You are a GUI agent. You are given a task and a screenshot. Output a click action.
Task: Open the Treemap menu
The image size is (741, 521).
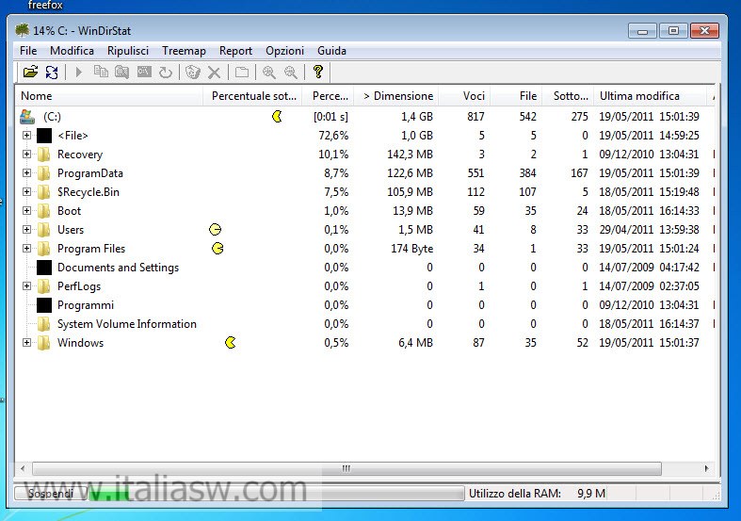(184, 51)
